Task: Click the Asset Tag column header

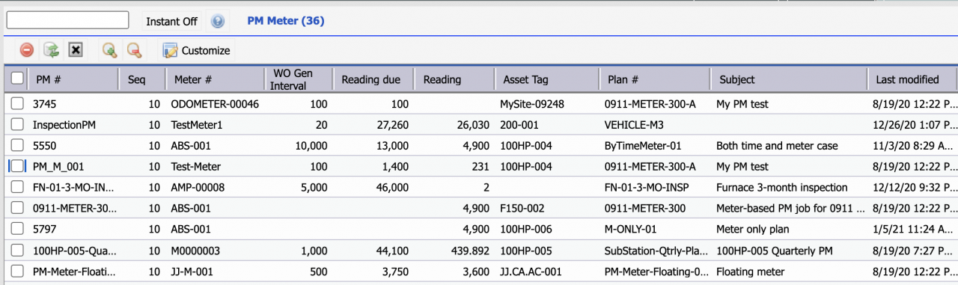Action: pyautogui.click(x=547, y=79)
